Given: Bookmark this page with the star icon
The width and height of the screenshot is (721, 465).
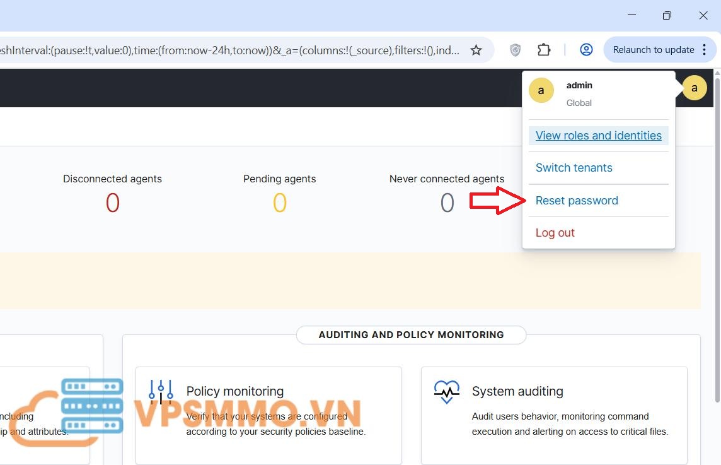Looking at the screenshot, I should 476,50.
